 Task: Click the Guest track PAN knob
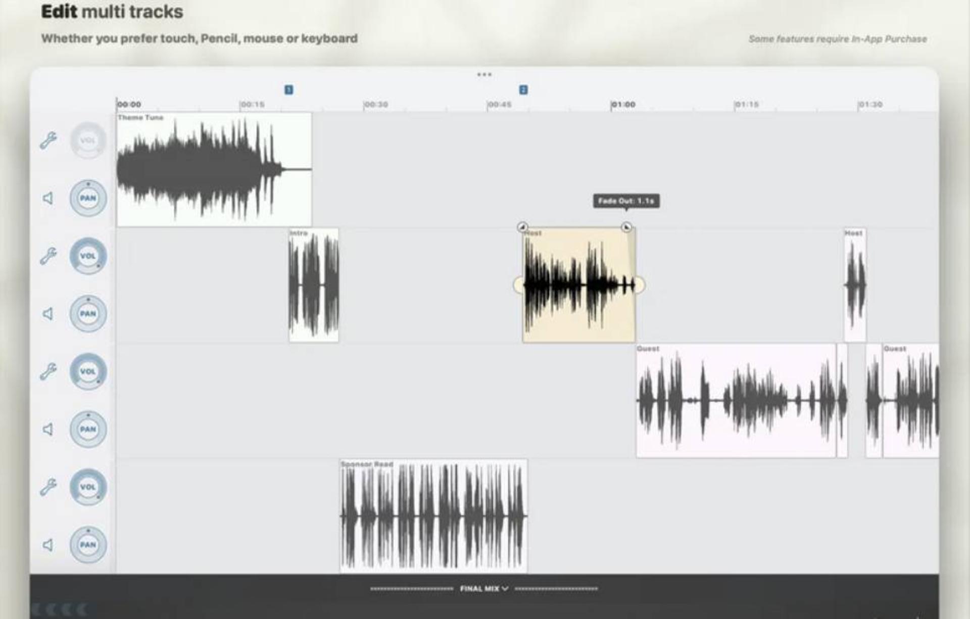88,429
